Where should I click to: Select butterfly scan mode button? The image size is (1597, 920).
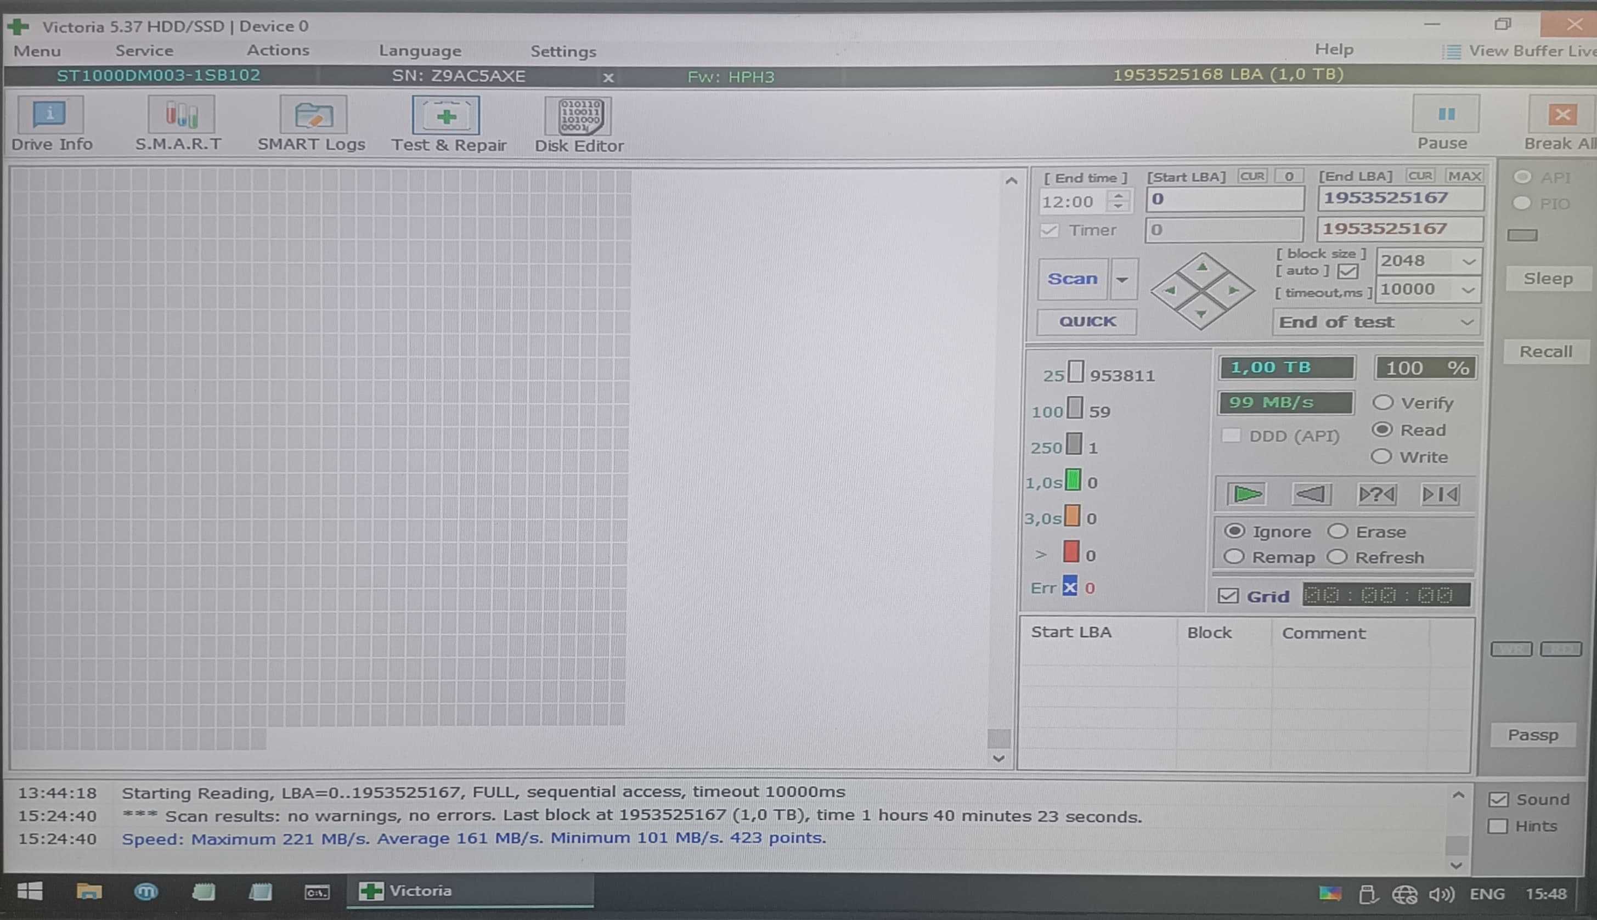tap(1440, 494)
